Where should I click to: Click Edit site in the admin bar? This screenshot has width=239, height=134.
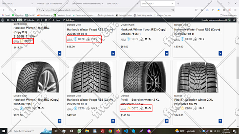tap(29, 20)
